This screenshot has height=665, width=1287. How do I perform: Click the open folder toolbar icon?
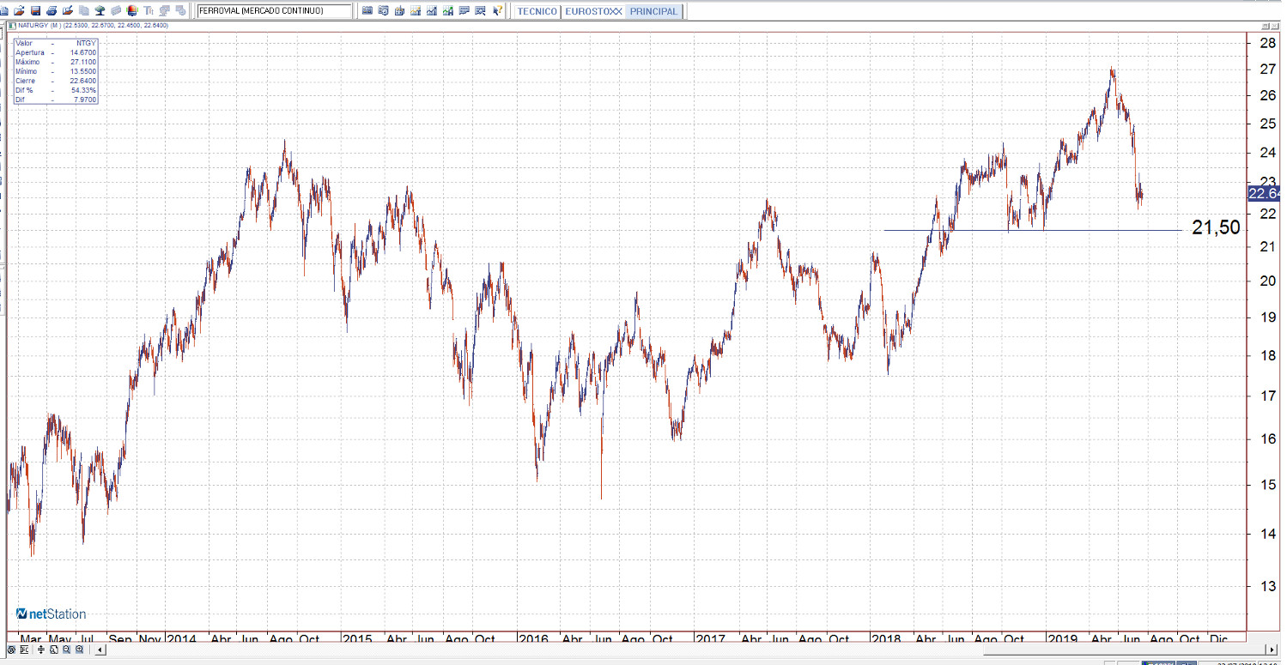(19, 11)
